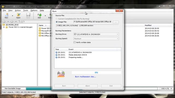
Task: Click the Burn multisession disc... link
Action: (x=86, y=77)
